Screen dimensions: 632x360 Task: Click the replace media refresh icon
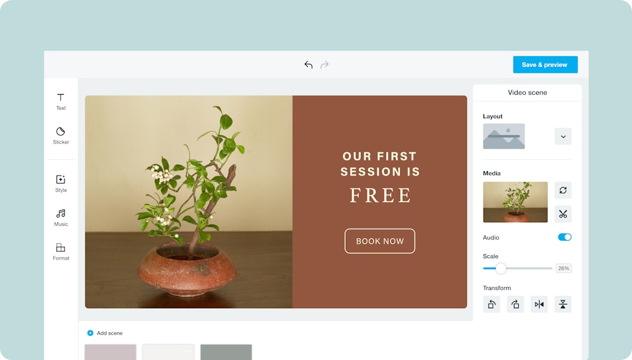563,190
